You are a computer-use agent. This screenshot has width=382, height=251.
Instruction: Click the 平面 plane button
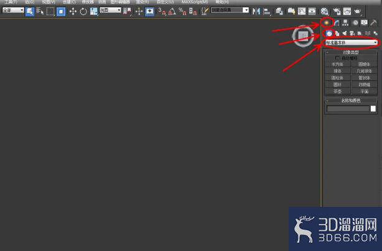pos(364,91)
